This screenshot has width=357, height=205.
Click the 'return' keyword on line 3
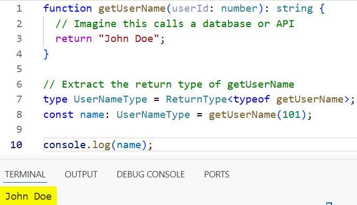[x=73, y=39]
